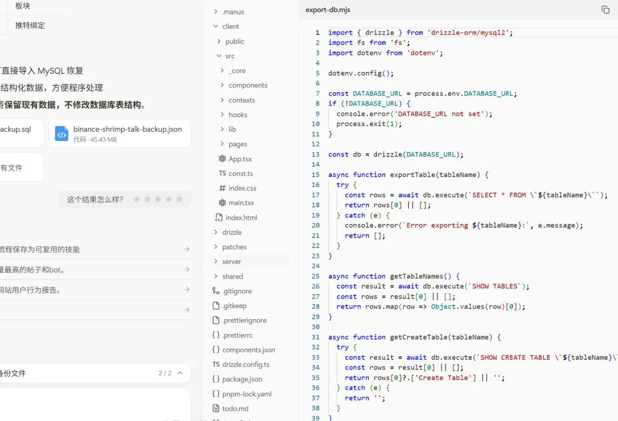Click the const.ts TS file icon
The width and height of the screenshot is (618, 421).
(222, 173)
